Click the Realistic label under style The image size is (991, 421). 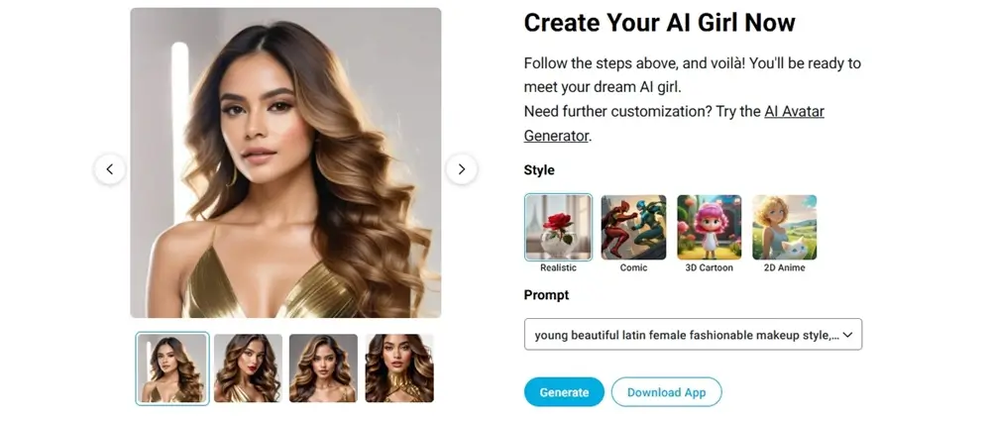tap(558, 268)
